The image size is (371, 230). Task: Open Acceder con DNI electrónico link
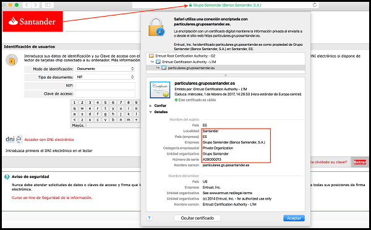click(49, 140)
